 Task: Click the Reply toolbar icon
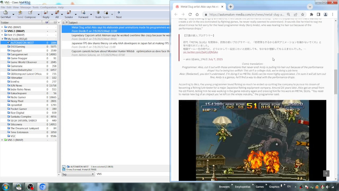click(46, 15)
